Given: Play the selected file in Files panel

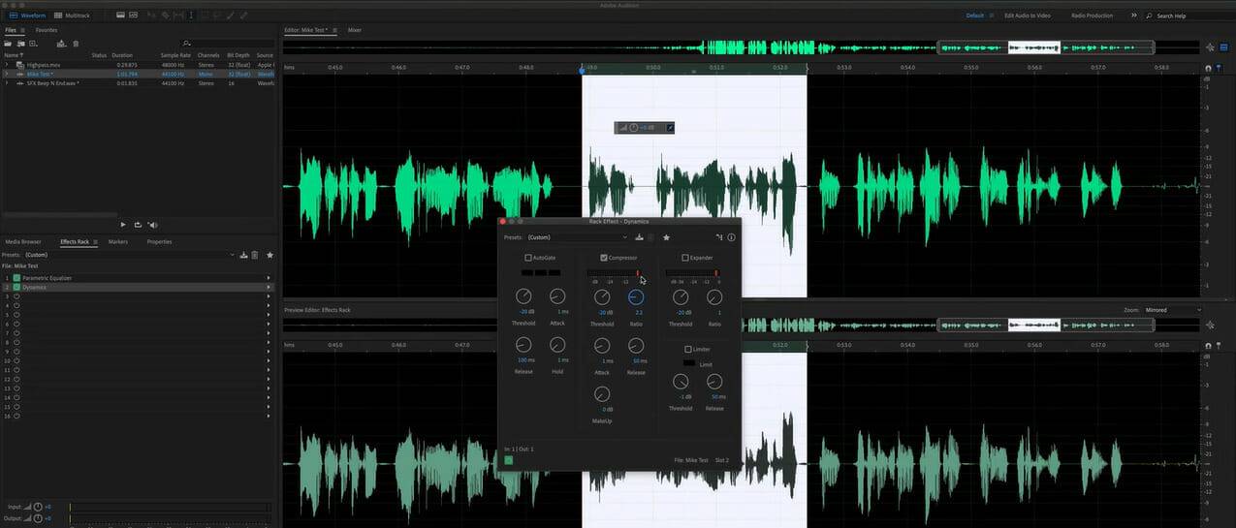Looking at the screenshot, I should click(x=123, y=225).
